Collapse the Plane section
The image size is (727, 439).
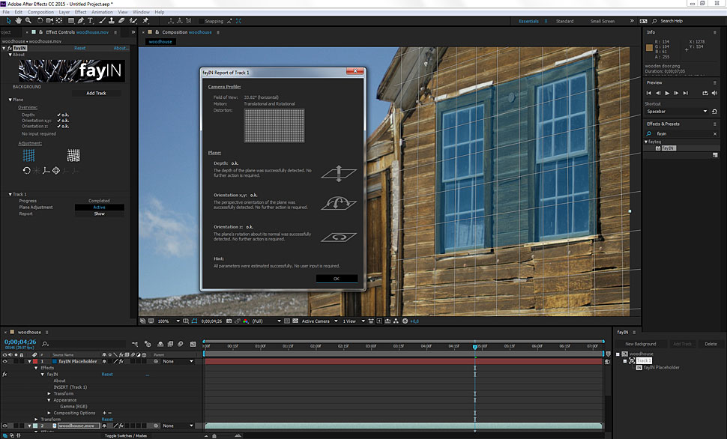point(10,100)
